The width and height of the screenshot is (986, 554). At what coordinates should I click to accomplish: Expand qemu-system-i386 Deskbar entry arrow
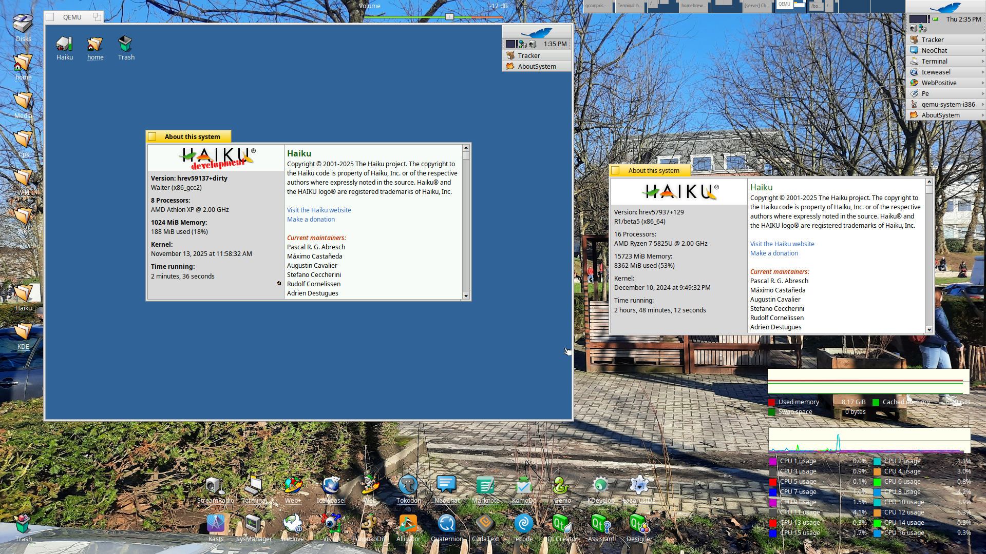(x=982, y=104)
